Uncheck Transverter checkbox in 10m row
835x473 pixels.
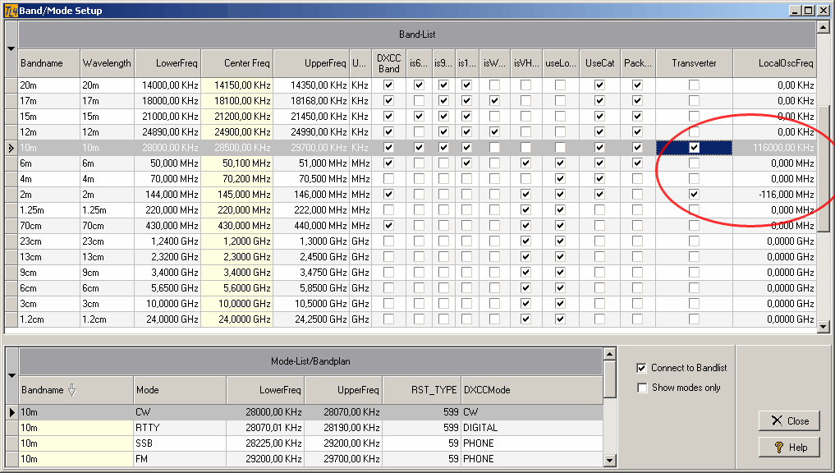(694, 148)
